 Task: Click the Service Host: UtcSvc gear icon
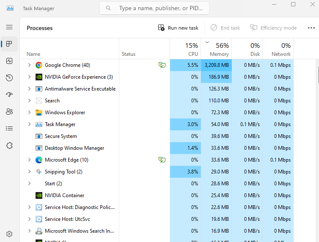click(39, 219)
